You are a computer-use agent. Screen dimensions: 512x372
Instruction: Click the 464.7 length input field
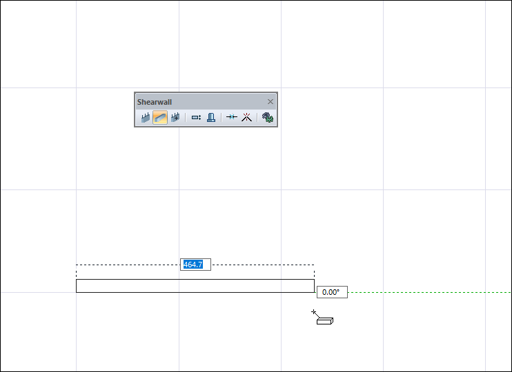[195, 265]
